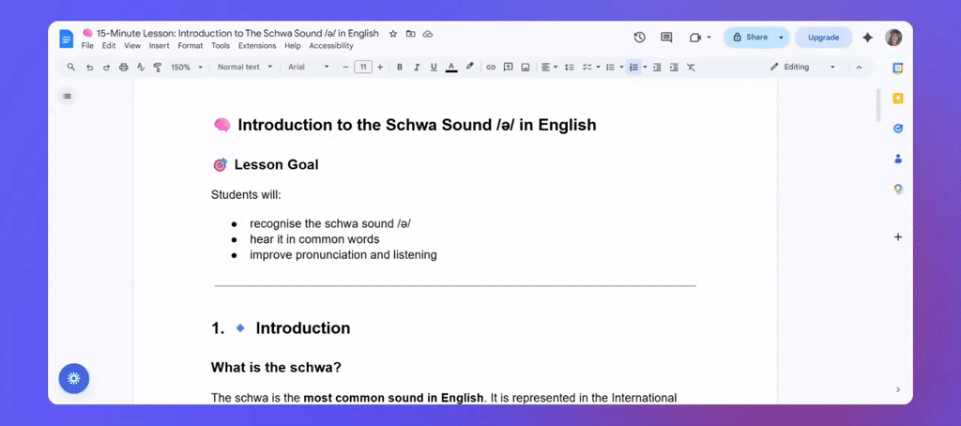961x426 pixels.
Task: Open the numbered list style dropdown arrow
Action: [x=645, y=67]
